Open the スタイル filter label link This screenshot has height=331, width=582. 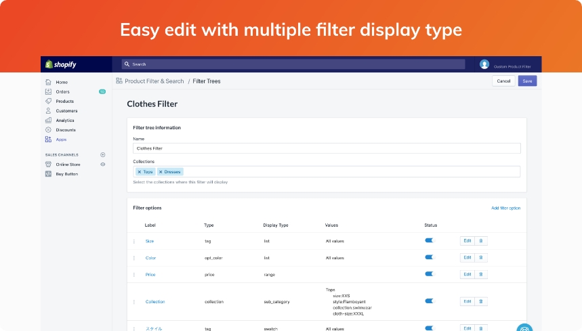click(154, 329)
